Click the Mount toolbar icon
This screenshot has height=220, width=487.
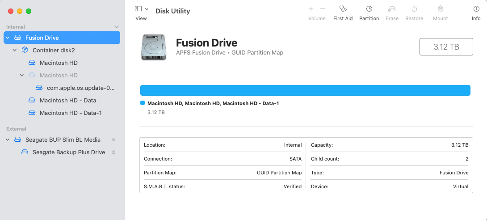point(441,8)
